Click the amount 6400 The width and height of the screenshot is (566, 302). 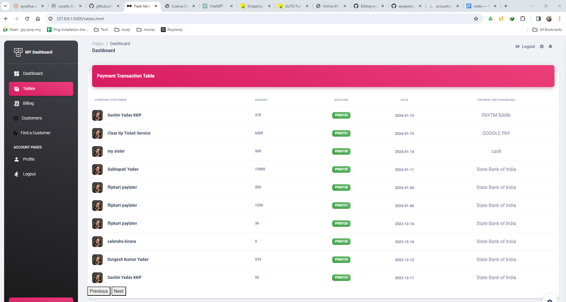(259, 133)
